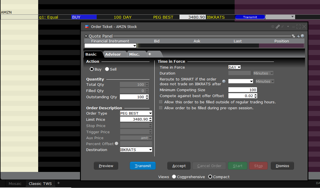Adjust Limit Price stepper arrows
Viewport: 320px width, 188px height.
150,119
